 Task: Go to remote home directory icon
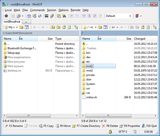point(143,27)
